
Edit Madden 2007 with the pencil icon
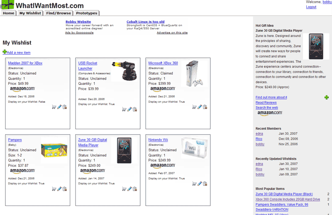click(x=59, y=107)
